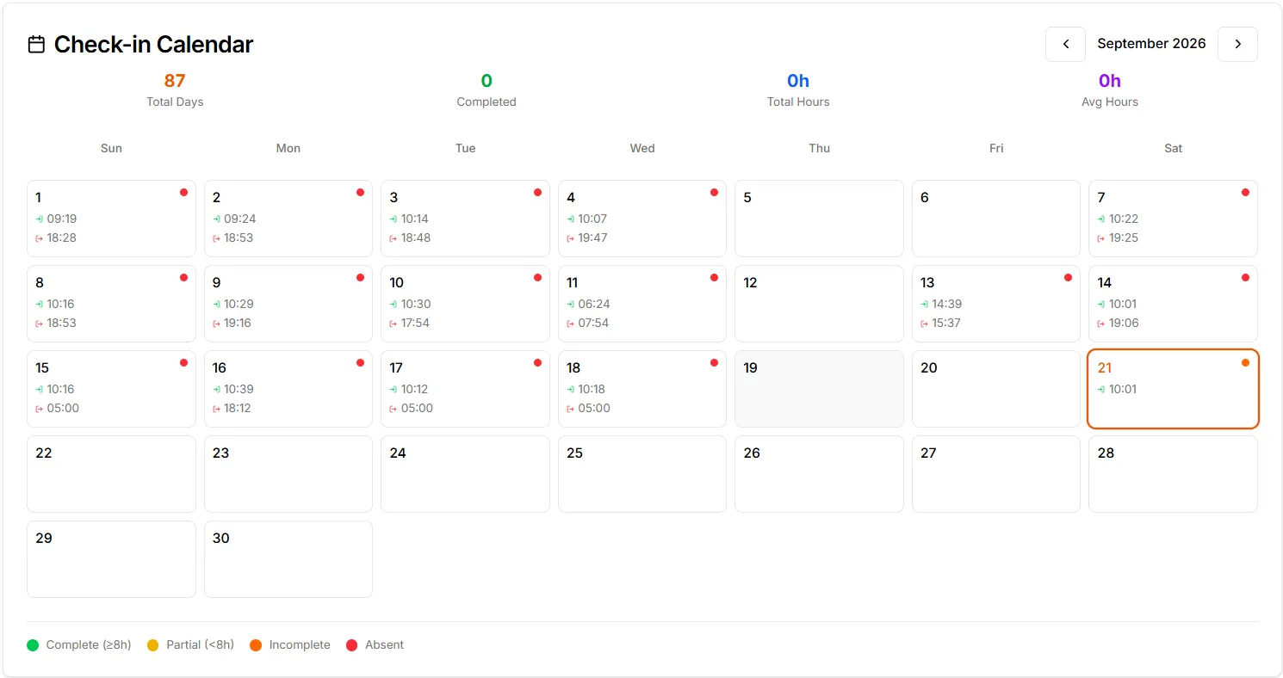The image size is (1283, 678).
Task: Select day 6 in the calendar
Action: 995,219
